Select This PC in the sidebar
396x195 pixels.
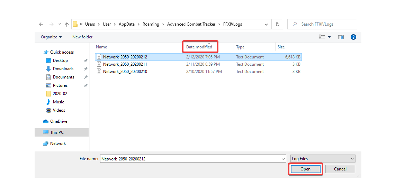click(x=62, y=132)
